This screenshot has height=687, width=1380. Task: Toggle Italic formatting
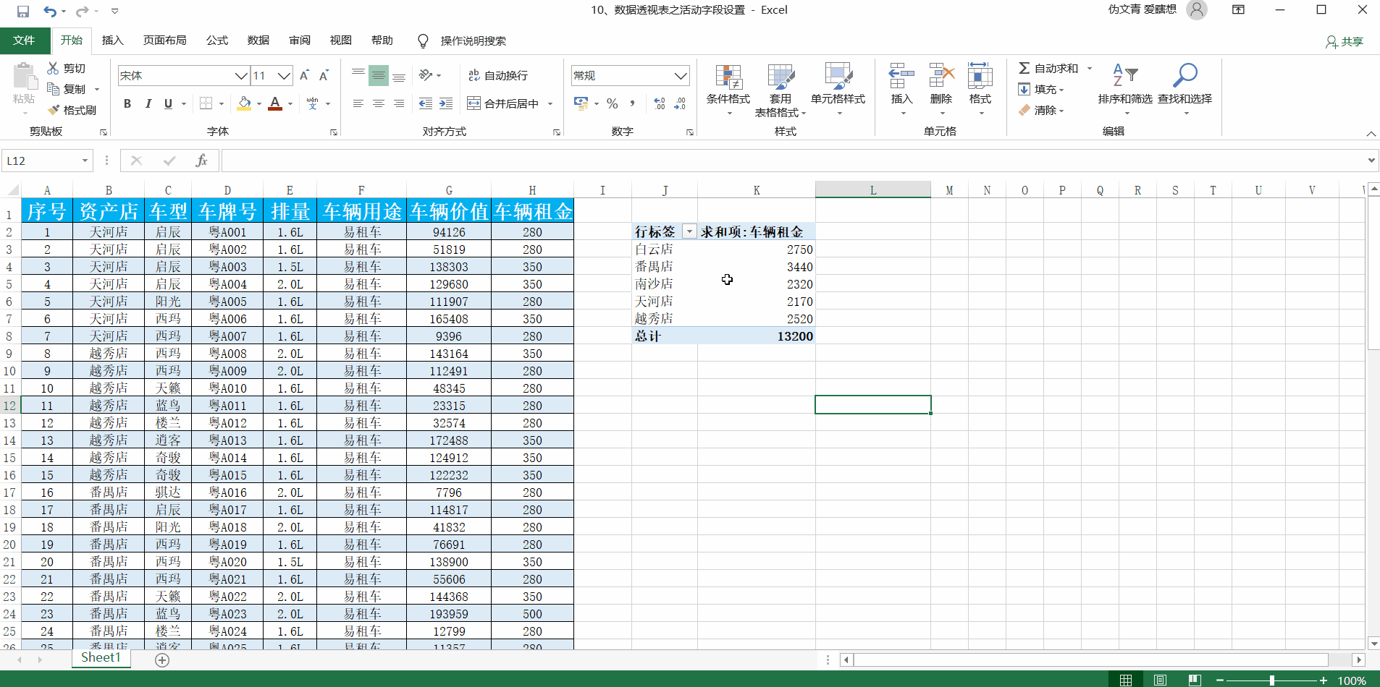(148, 103)
